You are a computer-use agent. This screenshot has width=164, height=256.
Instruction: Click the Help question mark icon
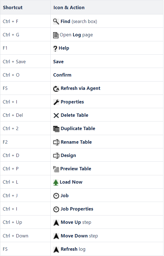coord(55,49)
